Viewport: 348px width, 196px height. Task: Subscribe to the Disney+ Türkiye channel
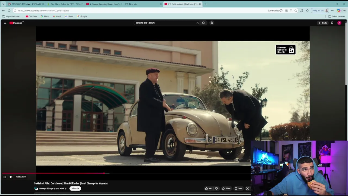75,188
